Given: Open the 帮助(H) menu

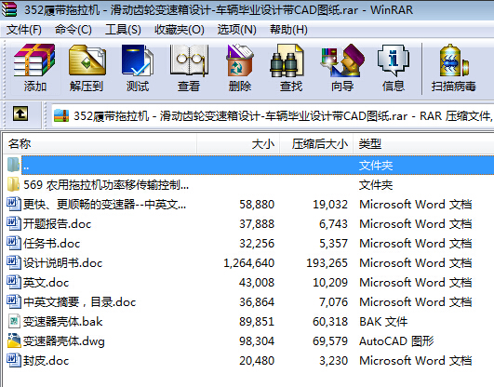Looking at the screenshot, I should pos(288,30).
